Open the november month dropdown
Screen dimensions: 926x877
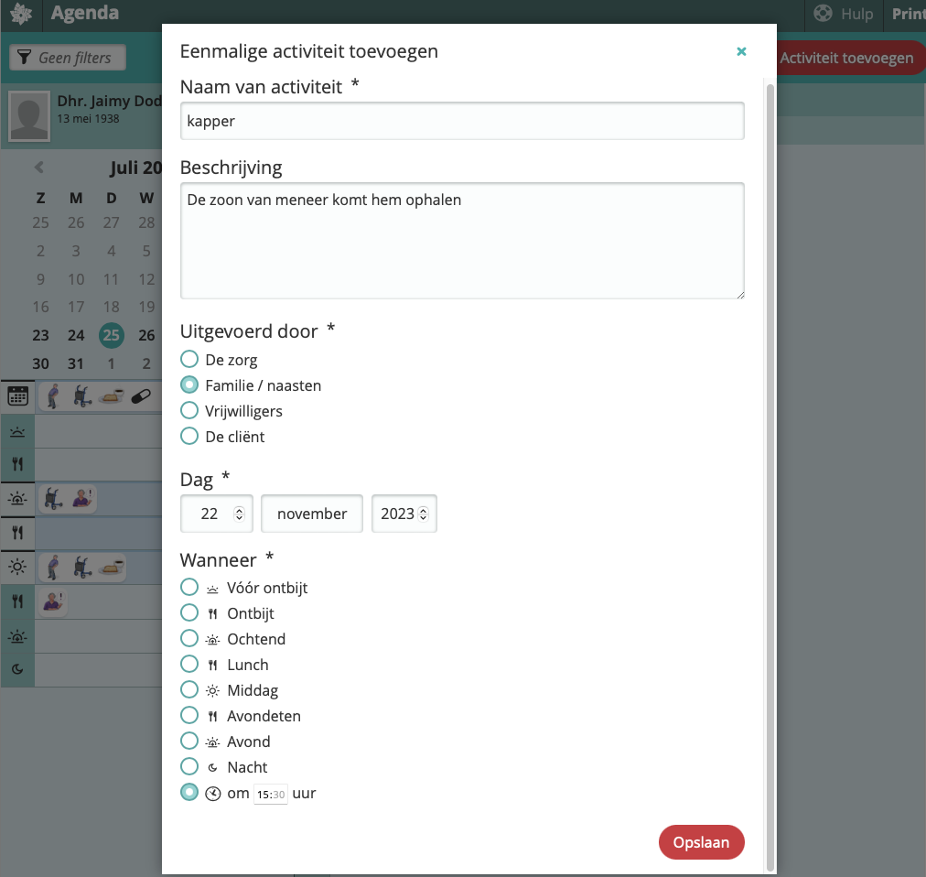[312, 514]
